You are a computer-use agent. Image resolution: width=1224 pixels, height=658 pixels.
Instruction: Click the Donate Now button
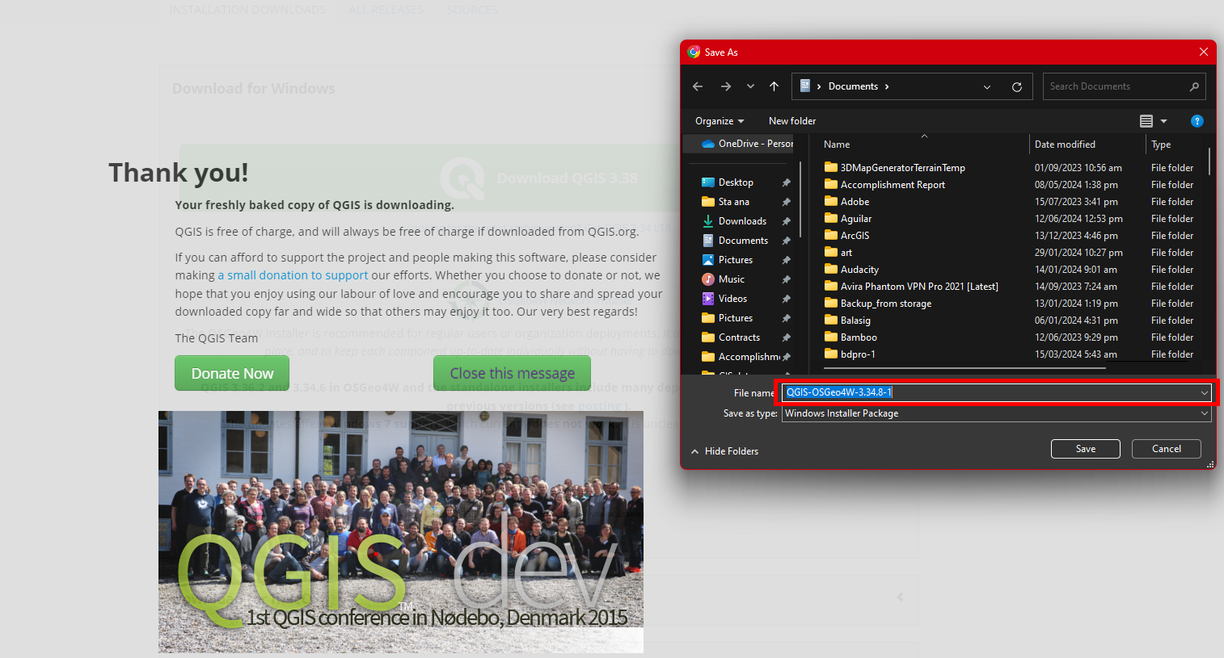[x=232, y=373]
